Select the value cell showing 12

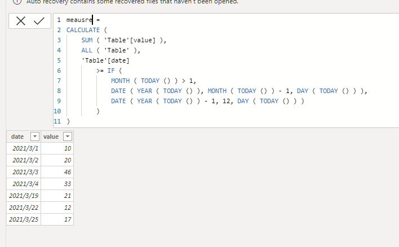(x=57, y=208)
